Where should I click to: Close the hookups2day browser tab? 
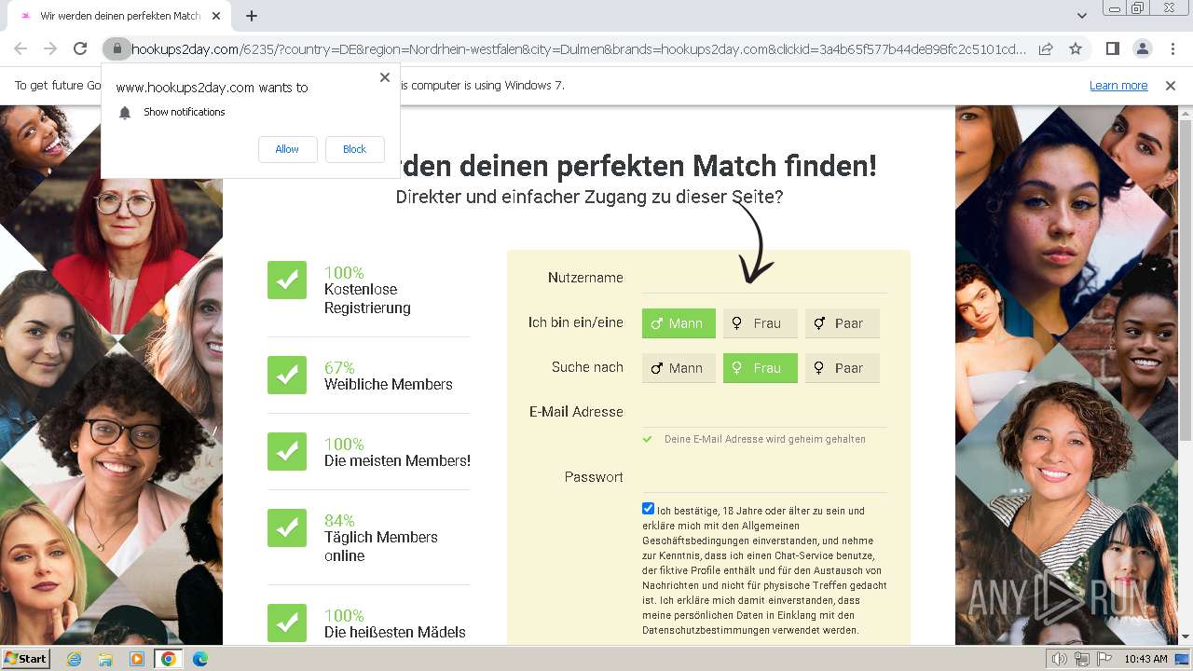point(216,16)
